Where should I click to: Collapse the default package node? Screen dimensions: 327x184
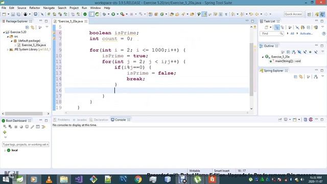[11, 41]
